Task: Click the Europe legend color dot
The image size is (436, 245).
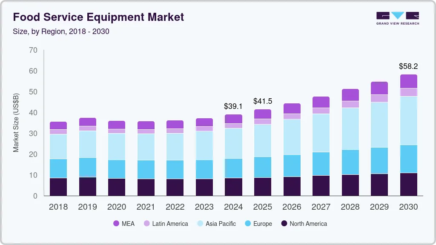Action: point(247,224)
